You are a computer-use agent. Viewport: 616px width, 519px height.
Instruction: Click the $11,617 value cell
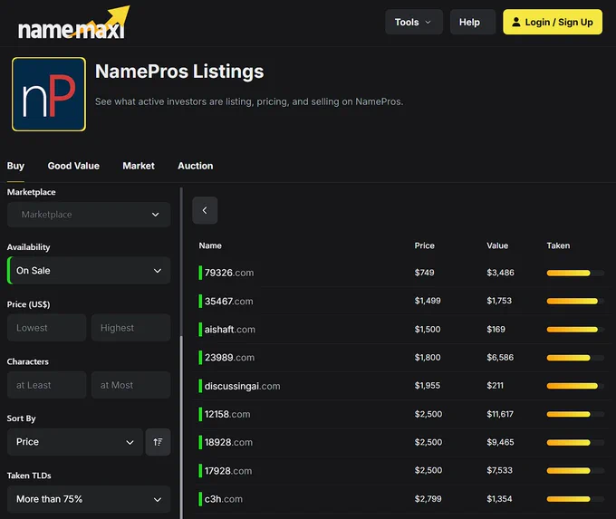coord(500,414)
